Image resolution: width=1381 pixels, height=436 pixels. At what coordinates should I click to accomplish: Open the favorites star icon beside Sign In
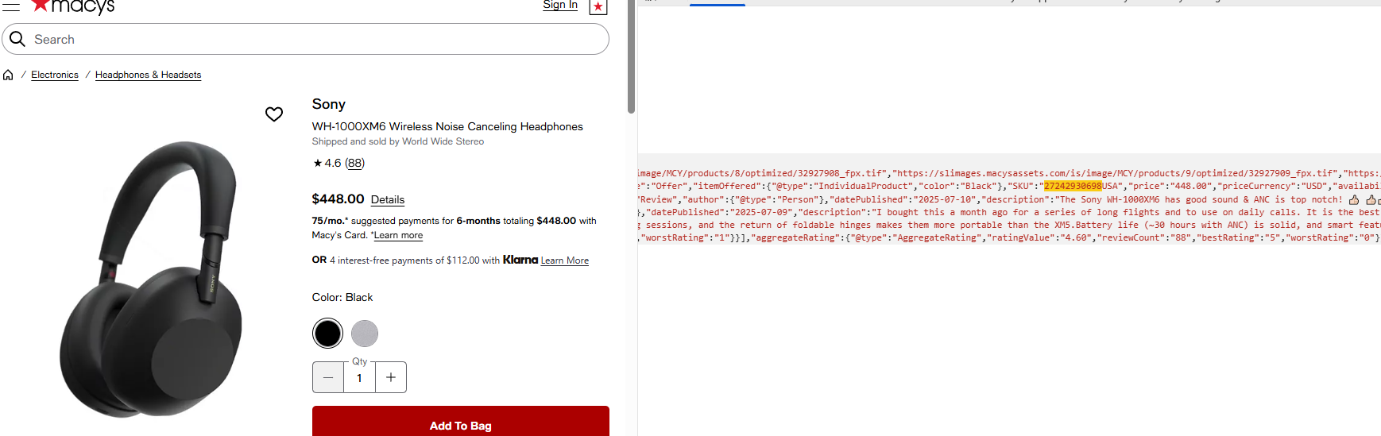tap(598, 6)
